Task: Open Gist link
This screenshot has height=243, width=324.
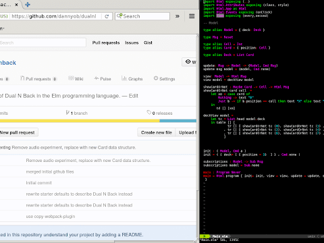Action: click(148, 43)
